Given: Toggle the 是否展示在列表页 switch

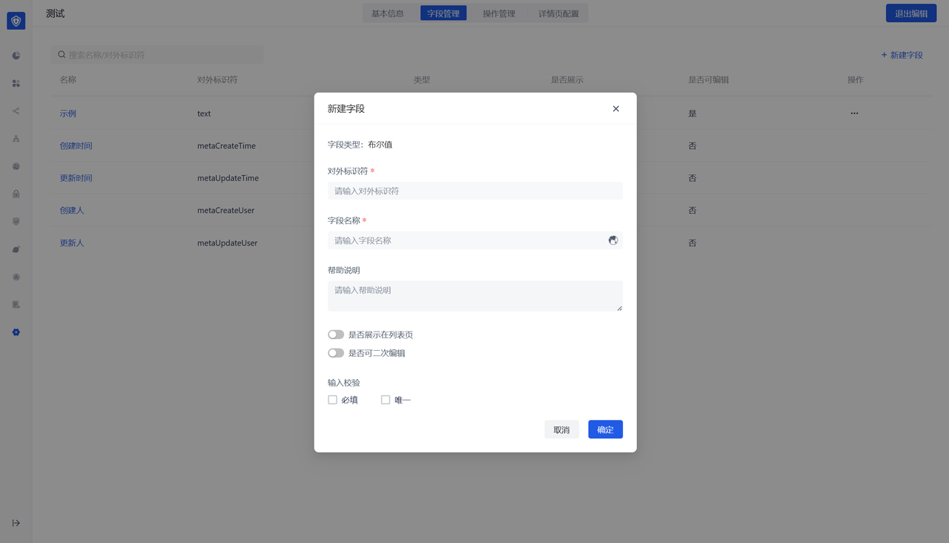Looking at the screenshot, I should click(336, 335).
